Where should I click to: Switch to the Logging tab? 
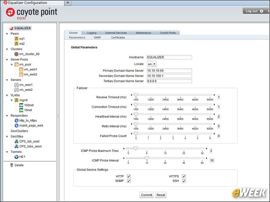(92, 33)
